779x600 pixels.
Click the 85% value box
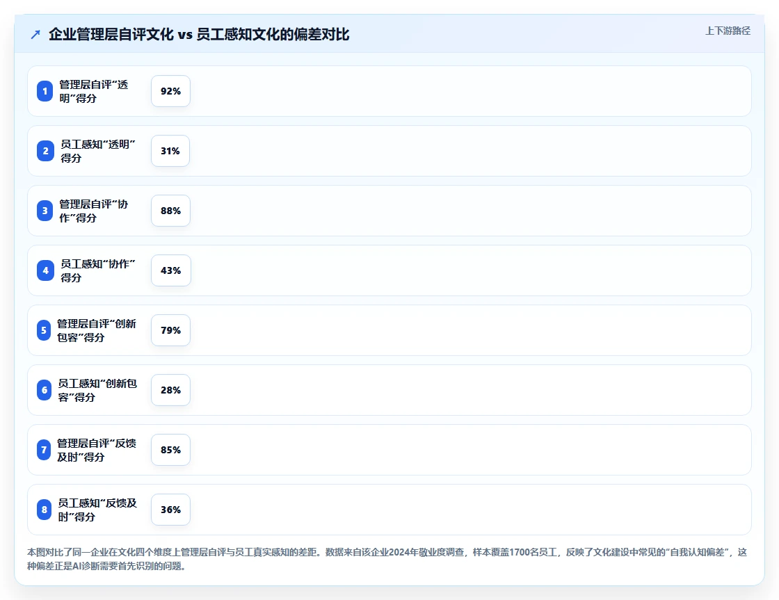(170, 450)
